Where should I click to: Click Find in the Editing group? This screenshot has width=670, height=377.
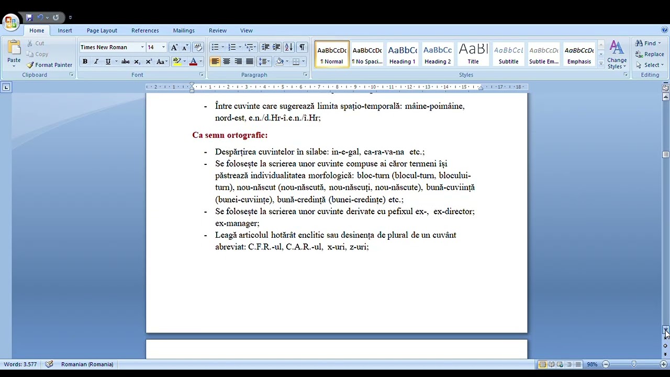(x=649, y=43)
